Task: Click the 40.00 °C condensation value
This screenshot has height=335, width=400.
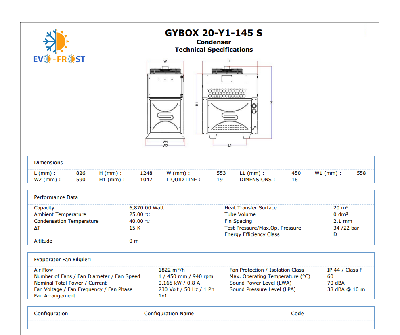Action: [140, 221]
